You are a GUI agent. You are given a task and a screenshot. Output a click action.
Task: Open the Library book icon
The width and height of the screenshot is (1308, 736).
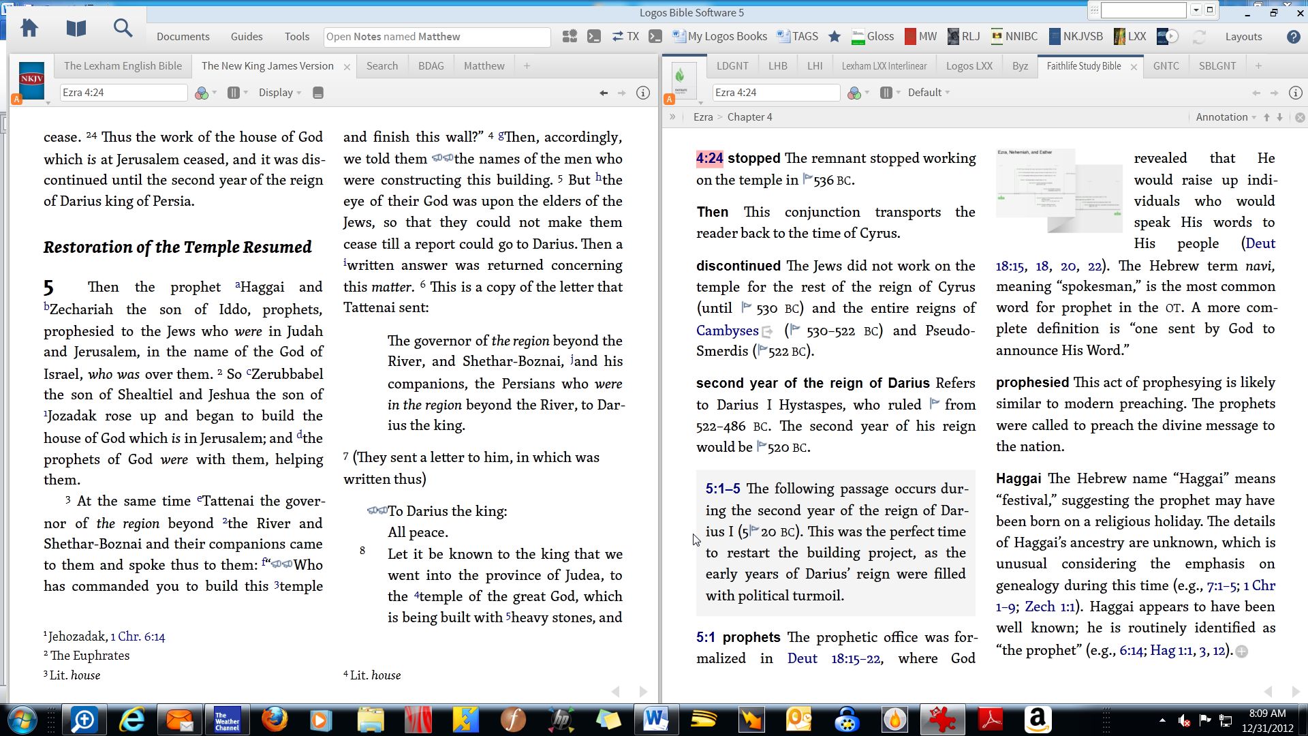pos(76,29)
